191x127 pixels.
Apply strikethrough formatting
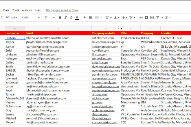(71, 18)
